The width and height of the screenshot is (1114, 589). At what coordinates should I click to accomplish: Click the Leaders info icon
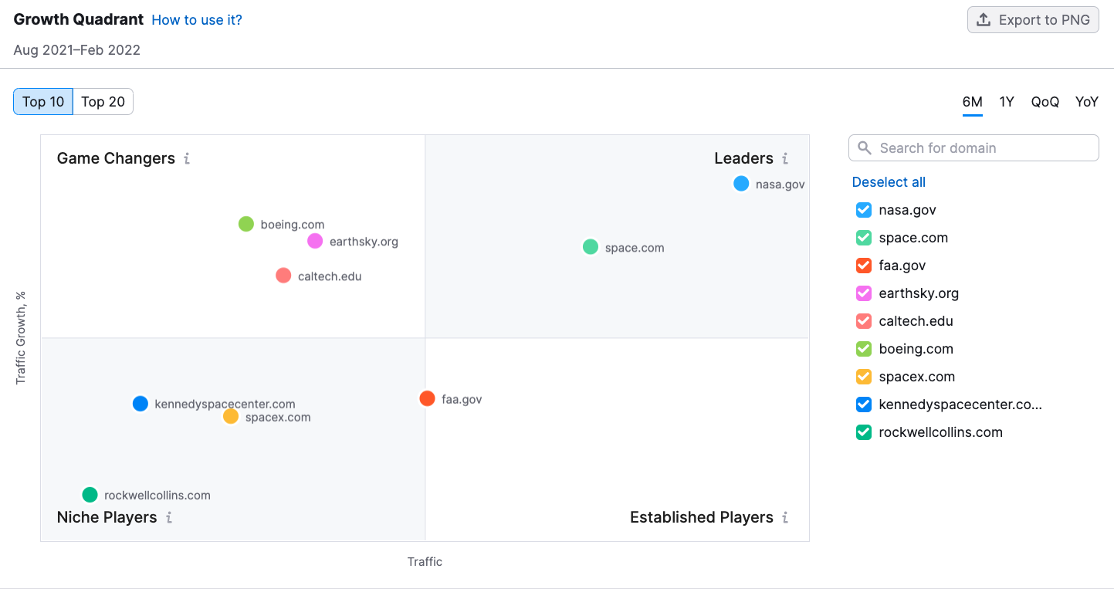coord(785,158)
